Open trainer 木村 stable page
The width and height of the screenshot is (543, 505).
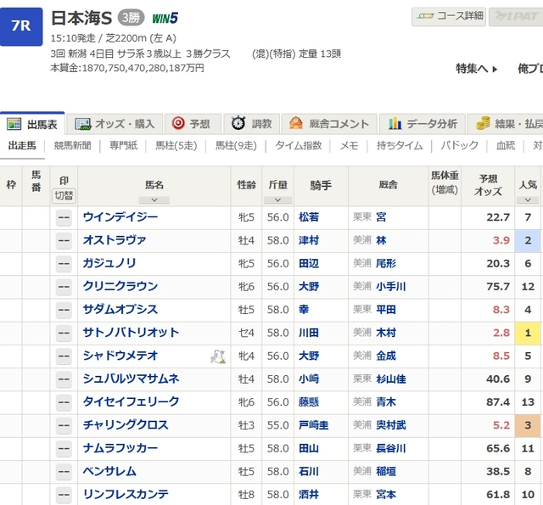tap(386, 333)
